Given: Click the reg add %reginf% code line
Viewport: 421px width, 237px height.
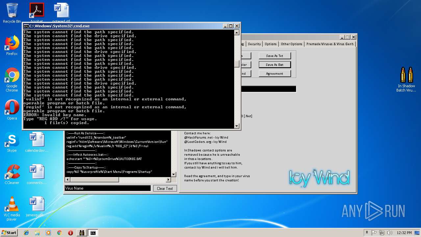Looking at the screenshot, I should pos(107,146).
